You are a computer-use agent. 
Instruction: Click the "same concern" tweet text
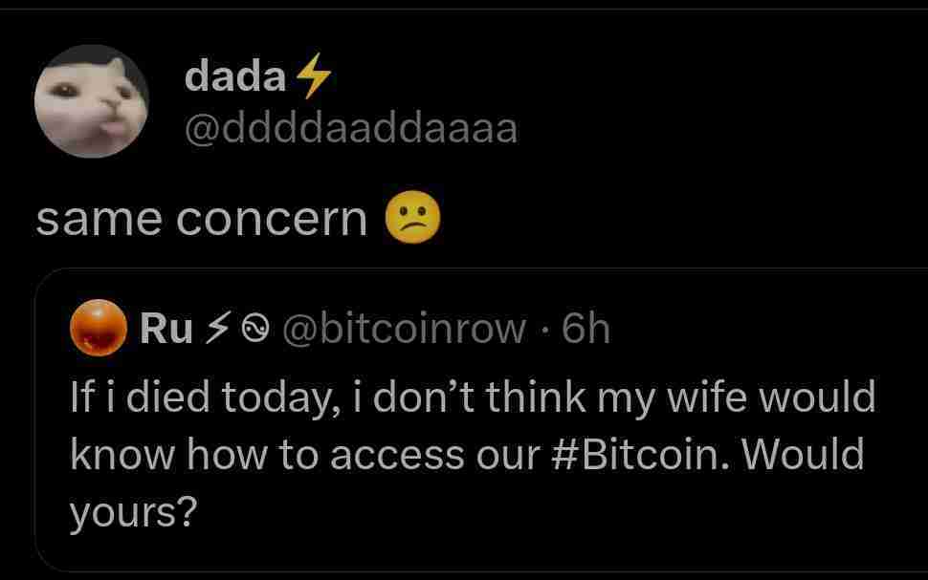click(201, 220)
